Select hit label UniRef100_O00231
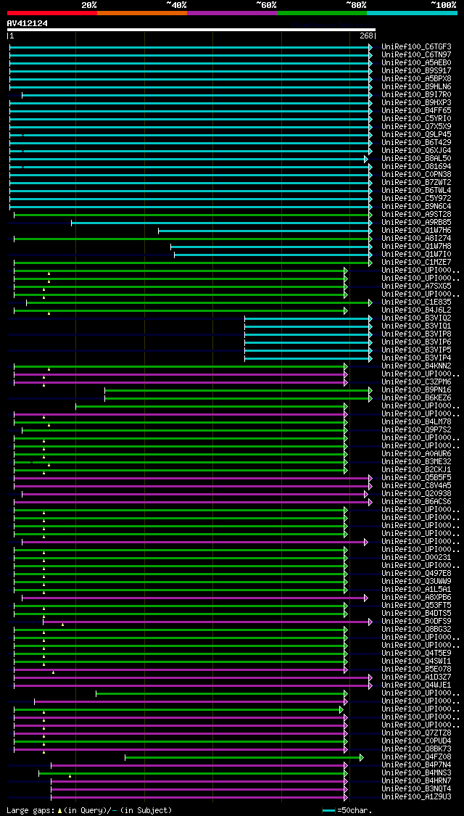464x816 pixels. tap(416, 557)
